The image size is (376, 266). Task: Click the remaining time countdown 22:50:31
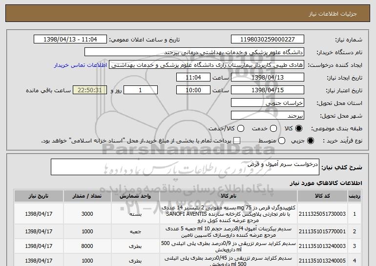tap(90, 90)
